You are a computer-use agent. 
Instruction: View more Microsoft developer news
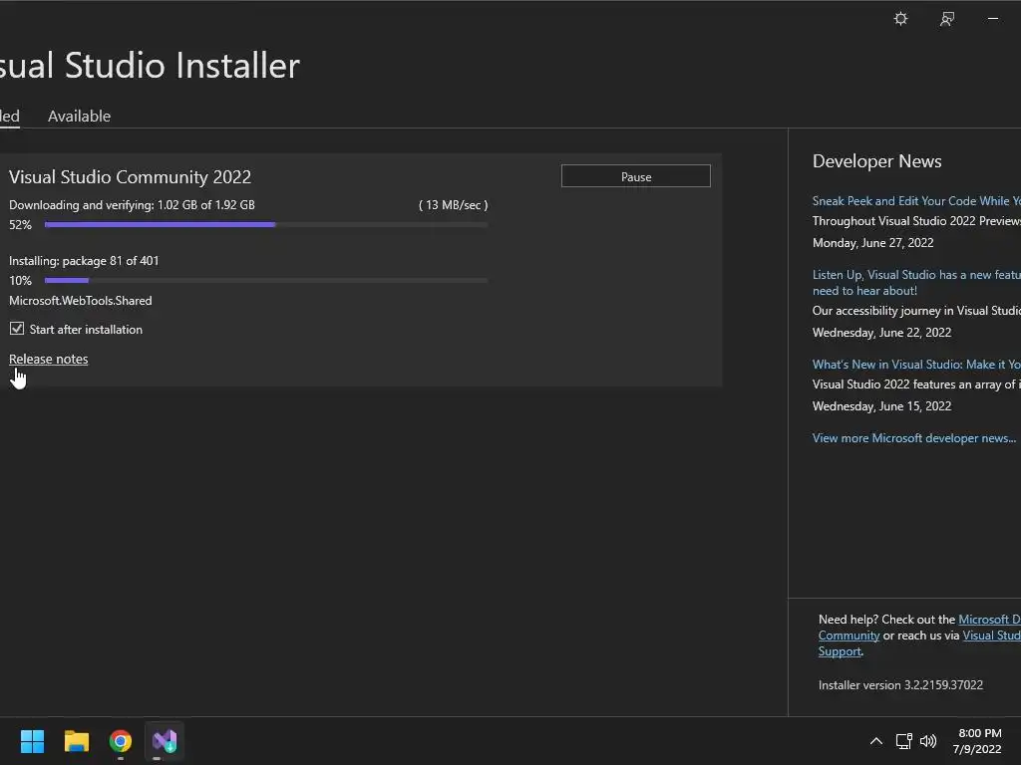coord(914,438)
